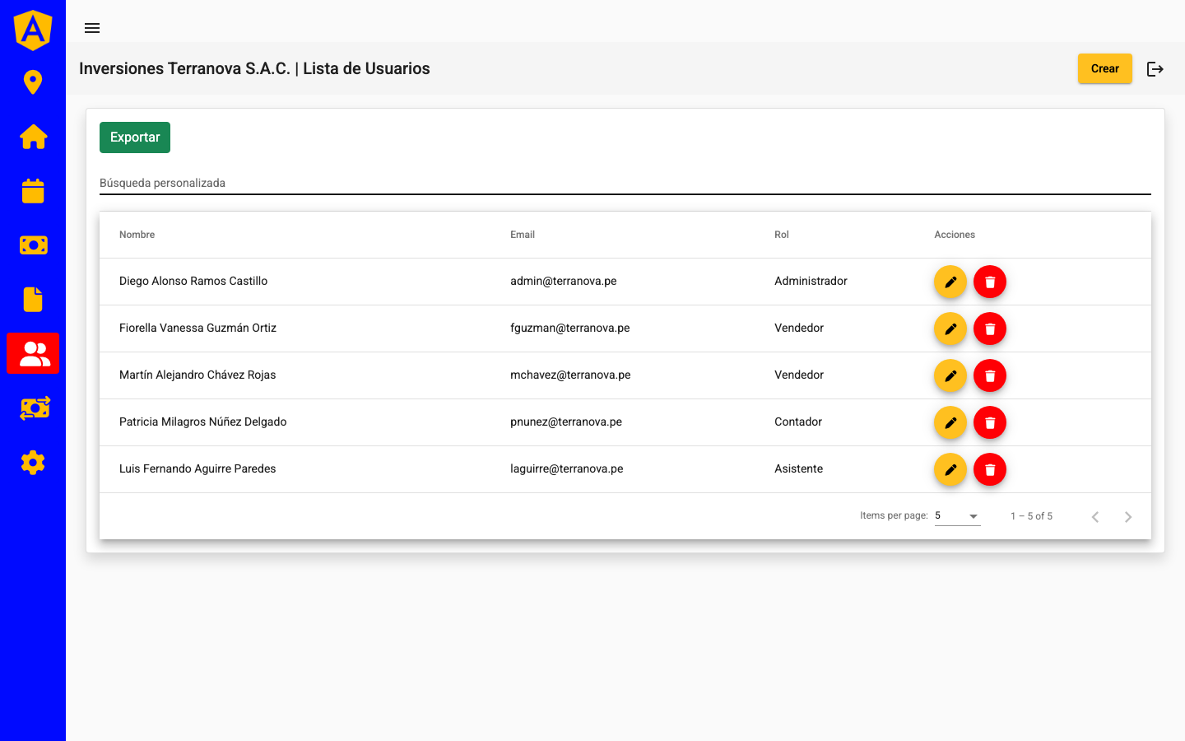Edit user Luis Fernando Aguirre Paredes
The width and height of the screenshot is (1185, 741).
click(950, 470)
